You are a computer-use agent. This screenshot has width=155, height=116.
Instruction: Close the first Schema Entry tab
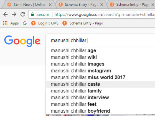pyautogui.click(x=101, y=5)
